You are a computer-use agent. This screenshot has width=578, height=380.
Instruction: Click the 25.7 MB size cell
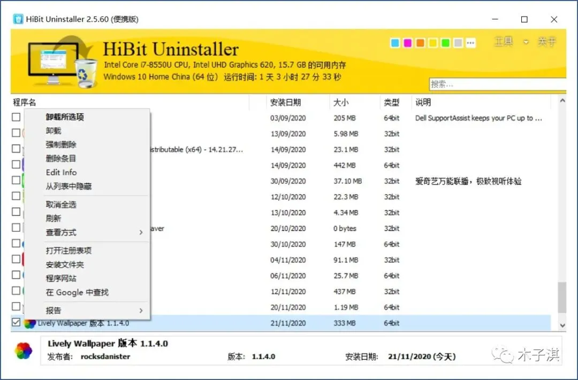[345, 276]
